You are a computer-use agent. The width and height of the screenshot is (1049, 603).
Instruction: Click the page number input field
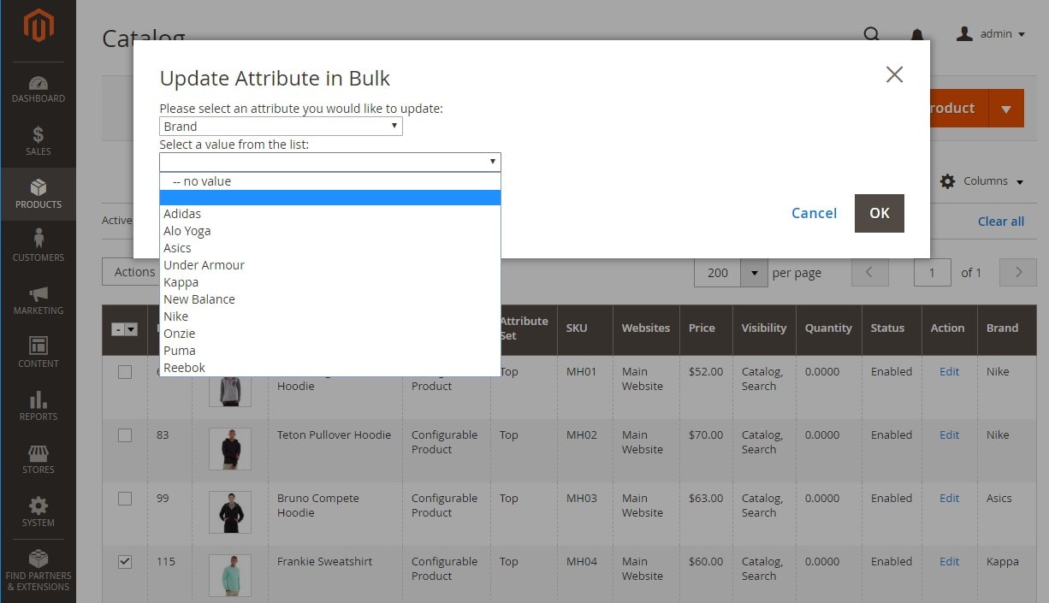pyautogui.click(x=933, y=273)
